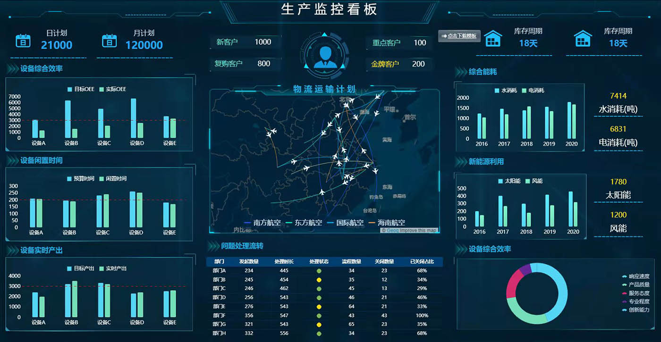Toggle the 目标OEE legend series
This screenshot has width=661, height=342.
tap(80, 89)
